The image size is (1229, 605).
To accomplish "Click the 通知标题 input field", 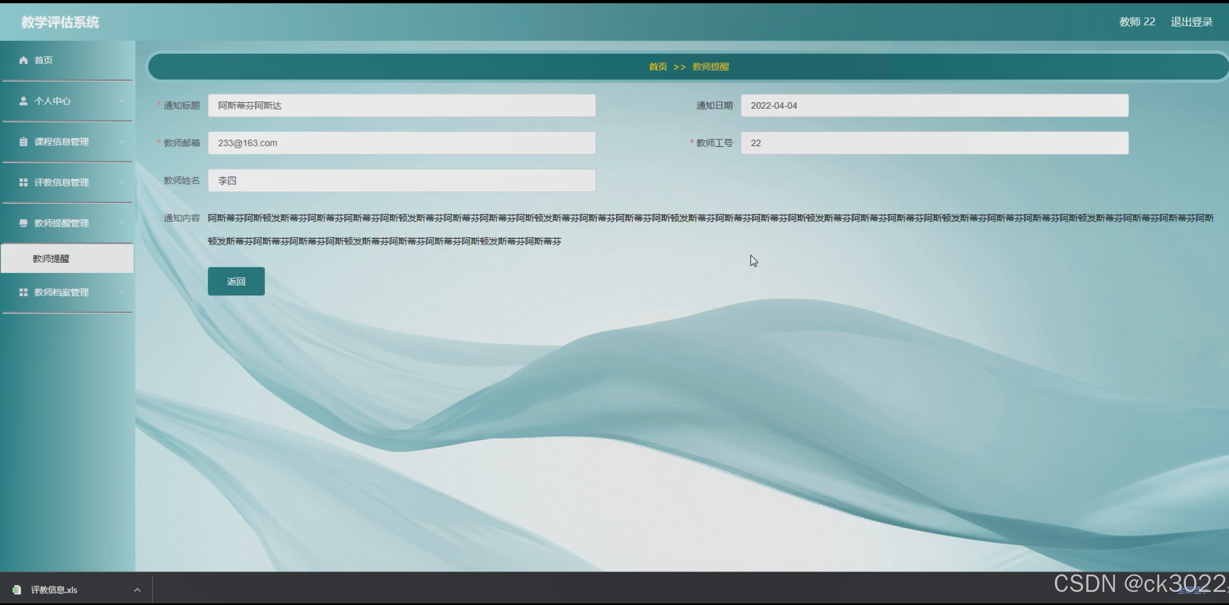I will (402, 105).
